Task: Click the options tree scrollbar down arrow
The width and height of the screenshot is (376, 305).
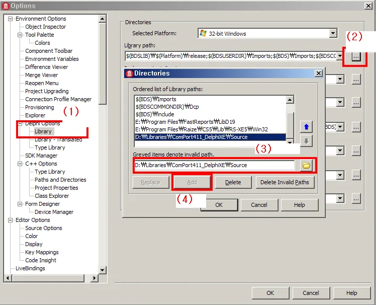Action: point(103,270)
